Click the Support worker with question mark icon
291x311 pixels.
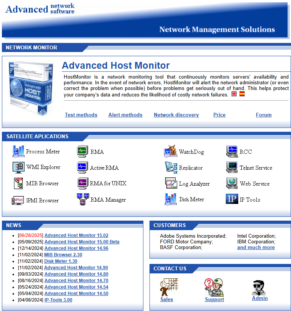[214, 287]
